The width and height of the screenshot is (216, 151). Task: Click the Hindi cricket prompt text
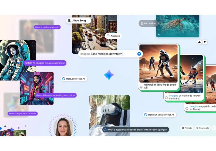(x=160, y=86)
